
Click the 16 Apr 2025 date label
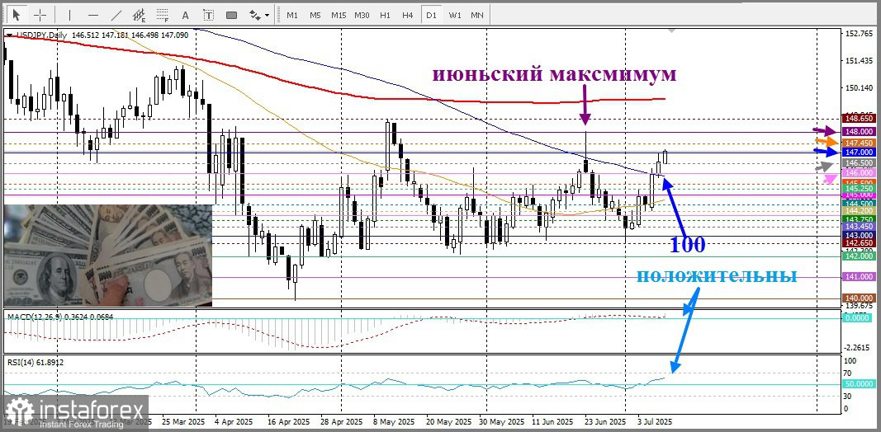click(x=288, y=421)
